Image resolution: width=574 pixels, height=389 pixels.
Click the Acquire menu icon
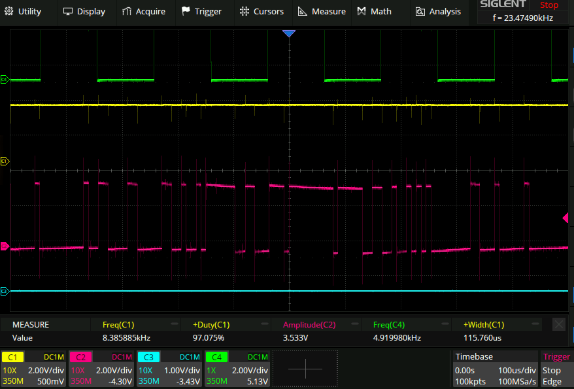[127, 11]
